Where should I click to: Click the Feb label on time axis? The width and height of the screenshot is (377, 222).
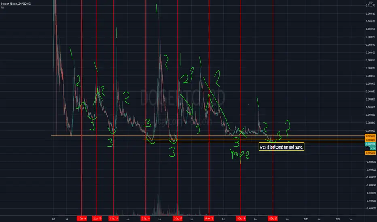click(54, 219)
